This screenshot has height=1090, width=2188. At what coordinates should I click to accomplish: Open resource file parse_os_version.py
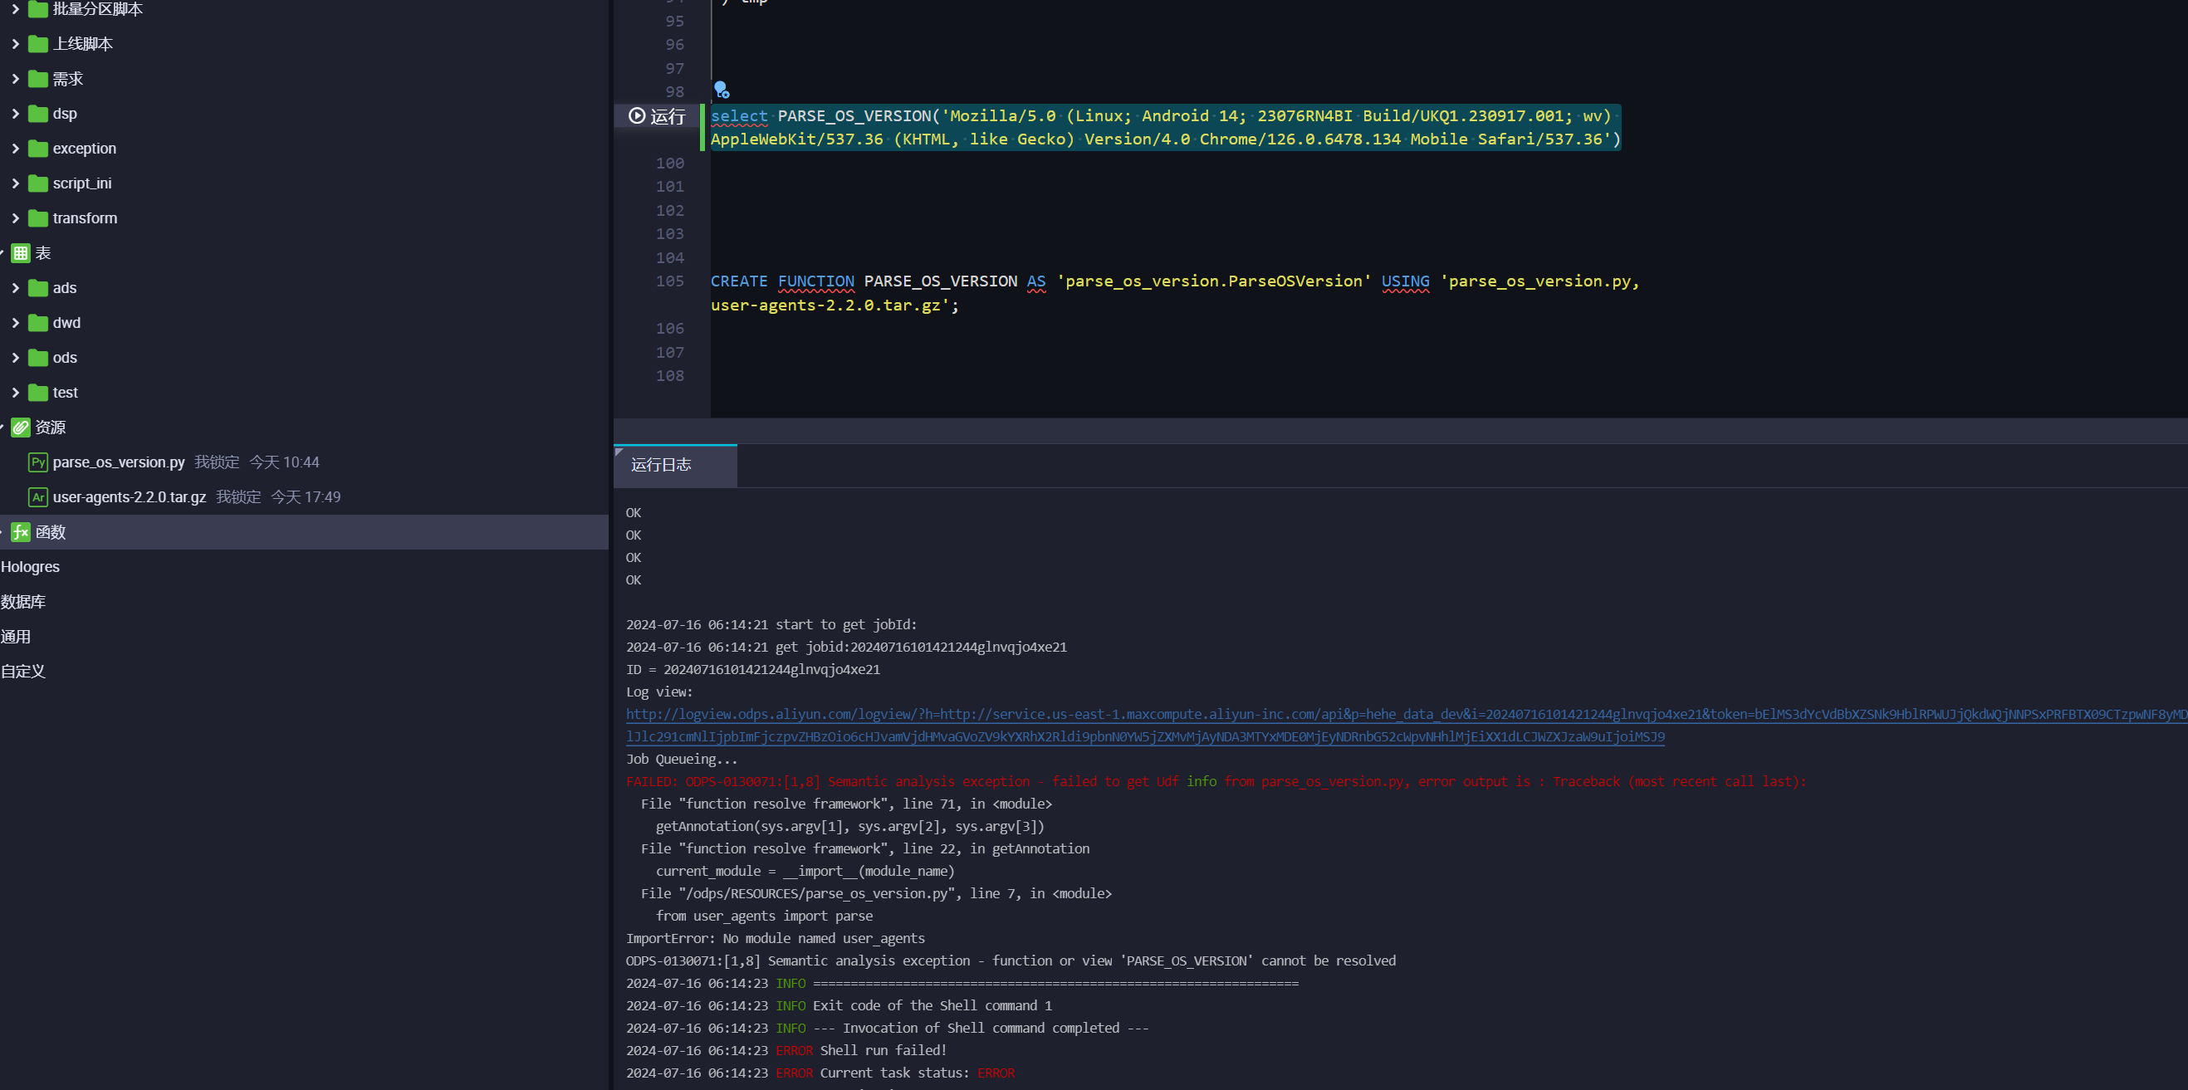coord(119,462)
